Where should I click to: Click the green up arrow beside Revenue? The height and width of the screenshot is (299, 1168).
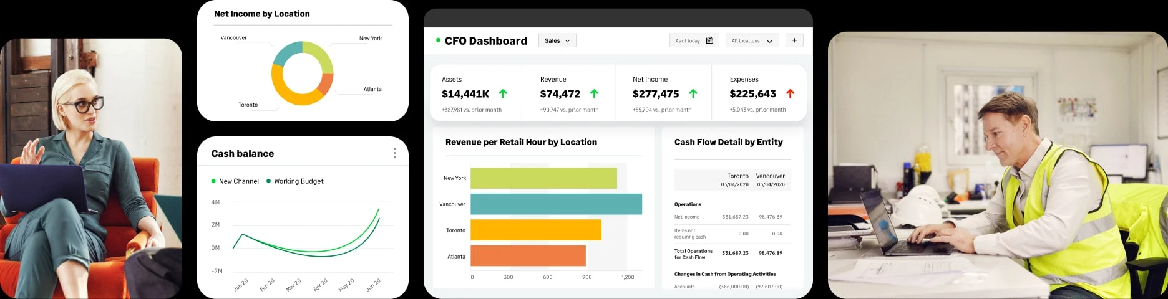tap(594, 93)
